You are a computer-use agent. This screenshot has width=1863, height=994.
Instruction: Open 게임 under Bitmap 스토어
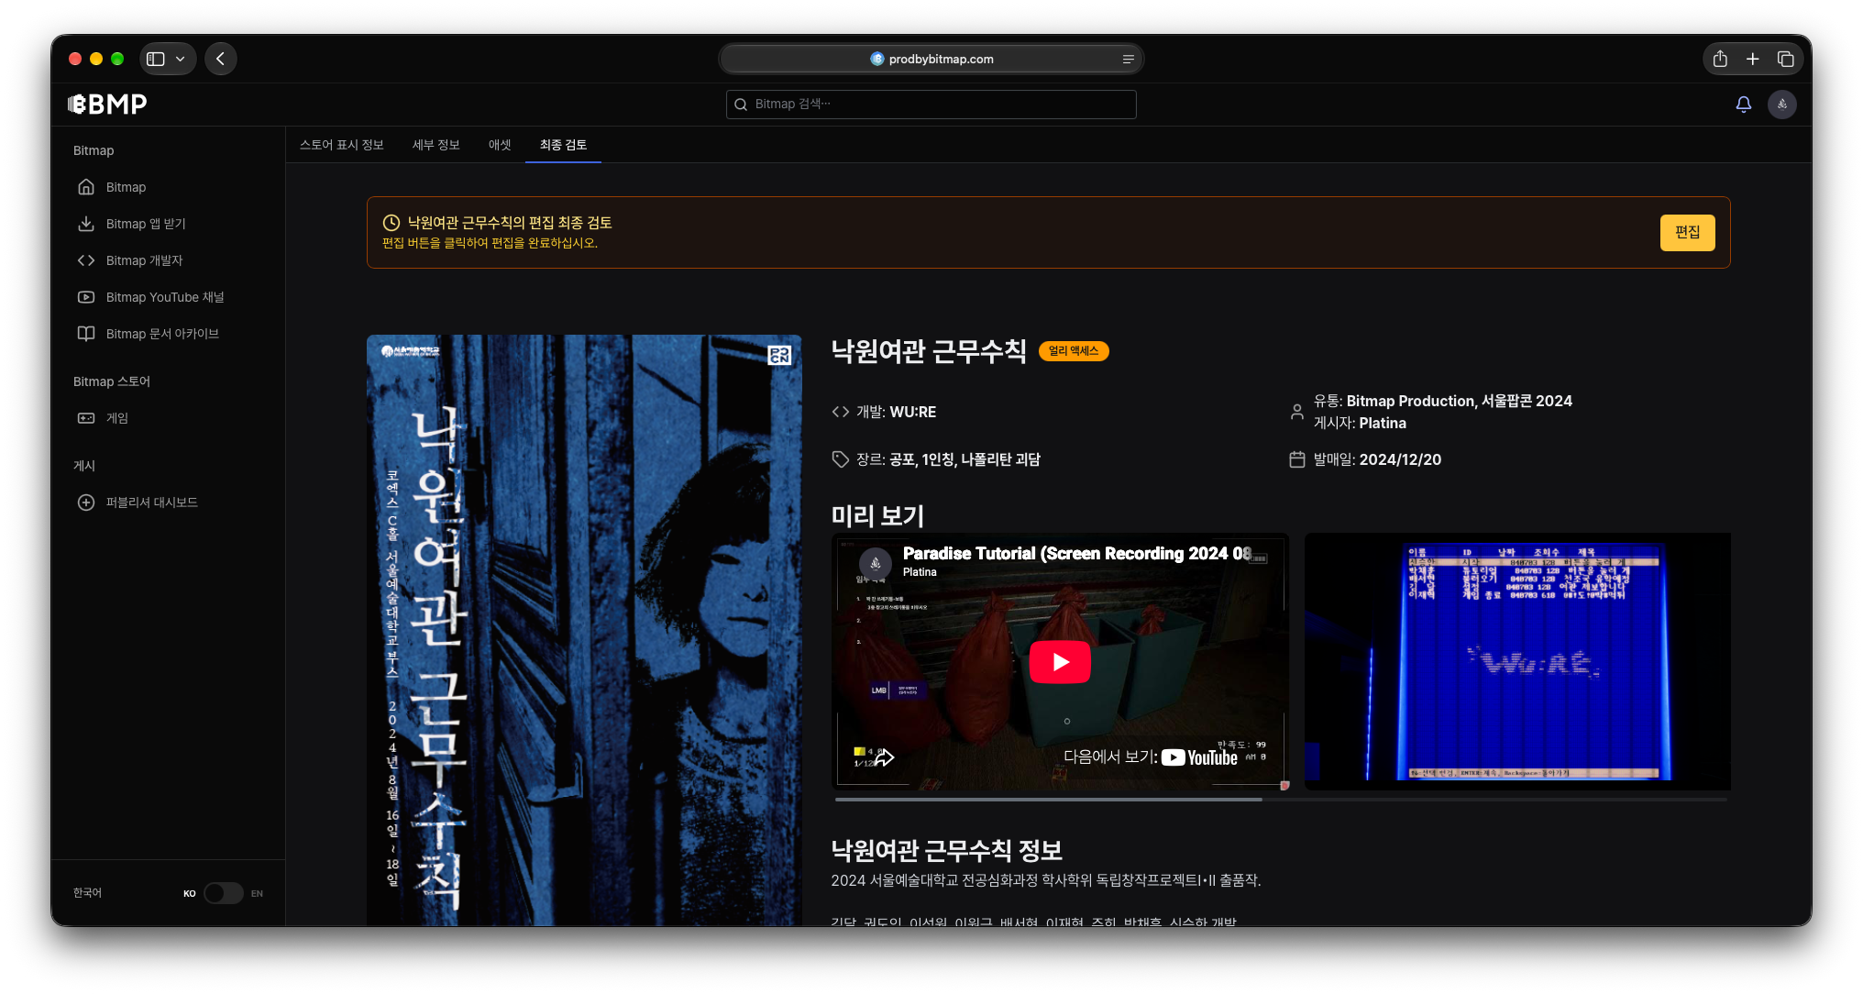tap(168, 418)
